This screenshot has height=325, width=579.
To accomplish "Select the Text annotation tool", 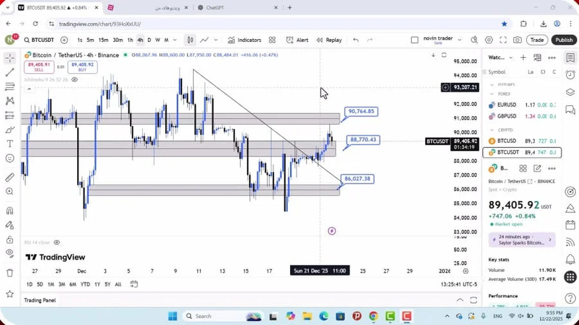I will (x=10, y=144).
